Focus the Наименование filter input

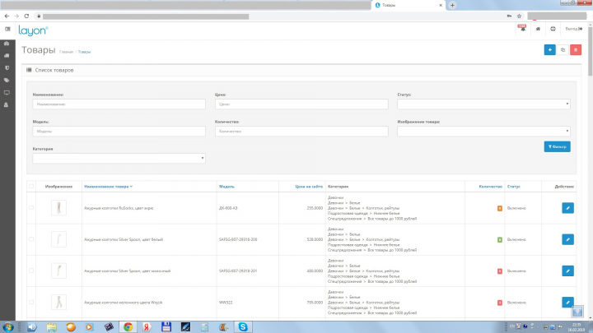(x=119, y=104)
